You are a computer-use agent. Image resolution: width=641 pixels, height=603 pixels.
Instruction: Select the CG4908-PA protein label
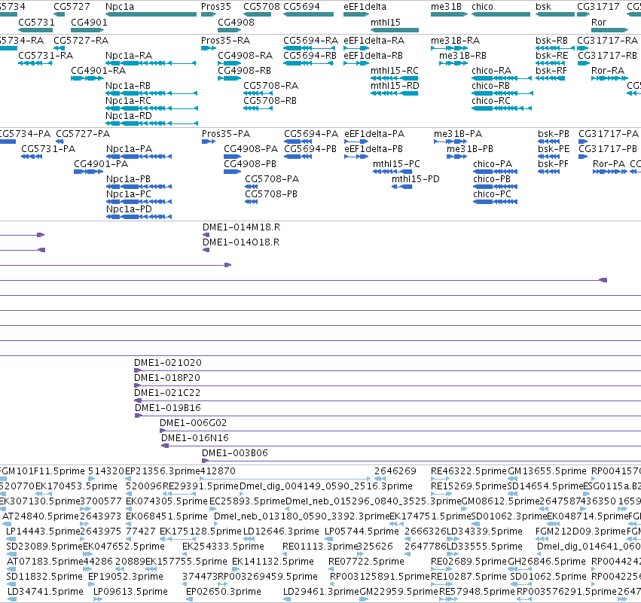click(251, 149)
